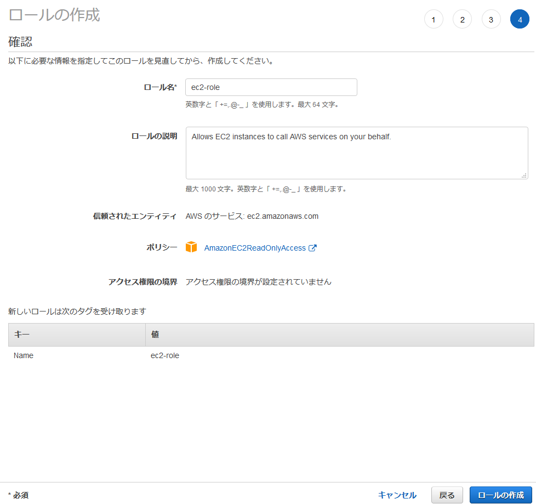The width and height of the screenshot is (536, 504).
Task: Click the キャンセル link
Action: (397, 495)
